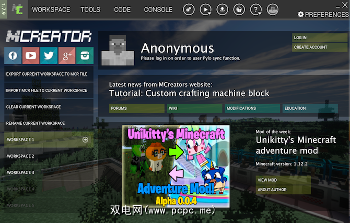Click the 'Unikitty's Minecraft adventure mod' title

(296, 145)
